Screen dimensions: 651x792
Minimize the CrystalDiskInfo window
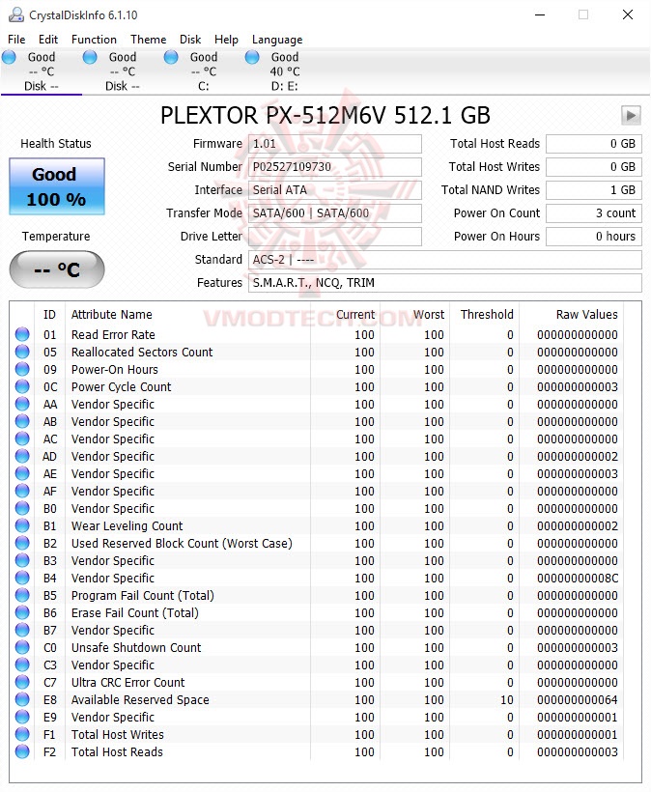tap(540, 14)
